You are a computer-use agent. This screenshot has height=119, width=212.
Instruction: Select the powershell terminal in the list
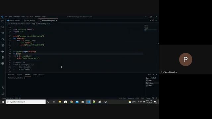[152, 78]
